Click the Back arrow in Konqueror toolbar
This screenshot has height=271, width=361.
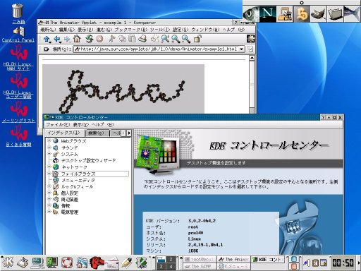click(57, 39)
